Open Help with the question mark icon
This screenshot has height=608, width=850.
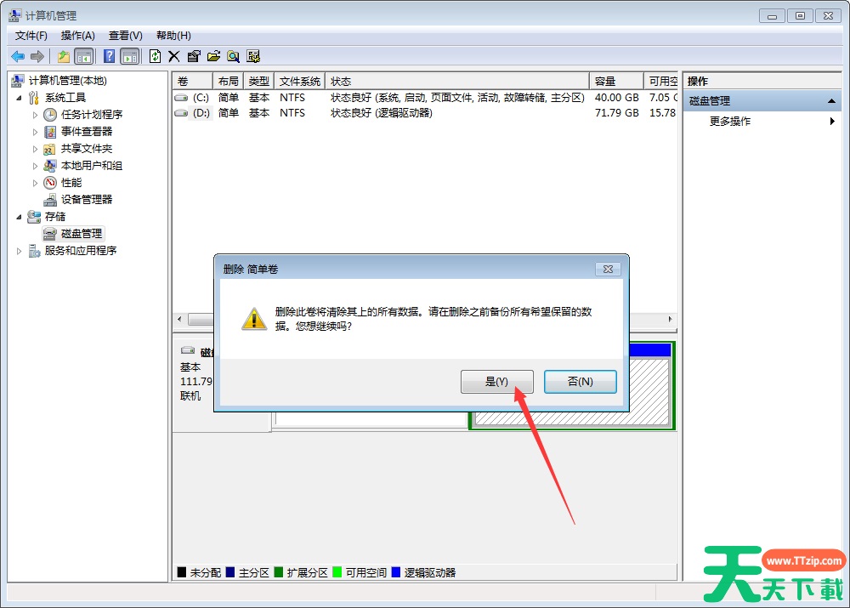tap(109, 56)
